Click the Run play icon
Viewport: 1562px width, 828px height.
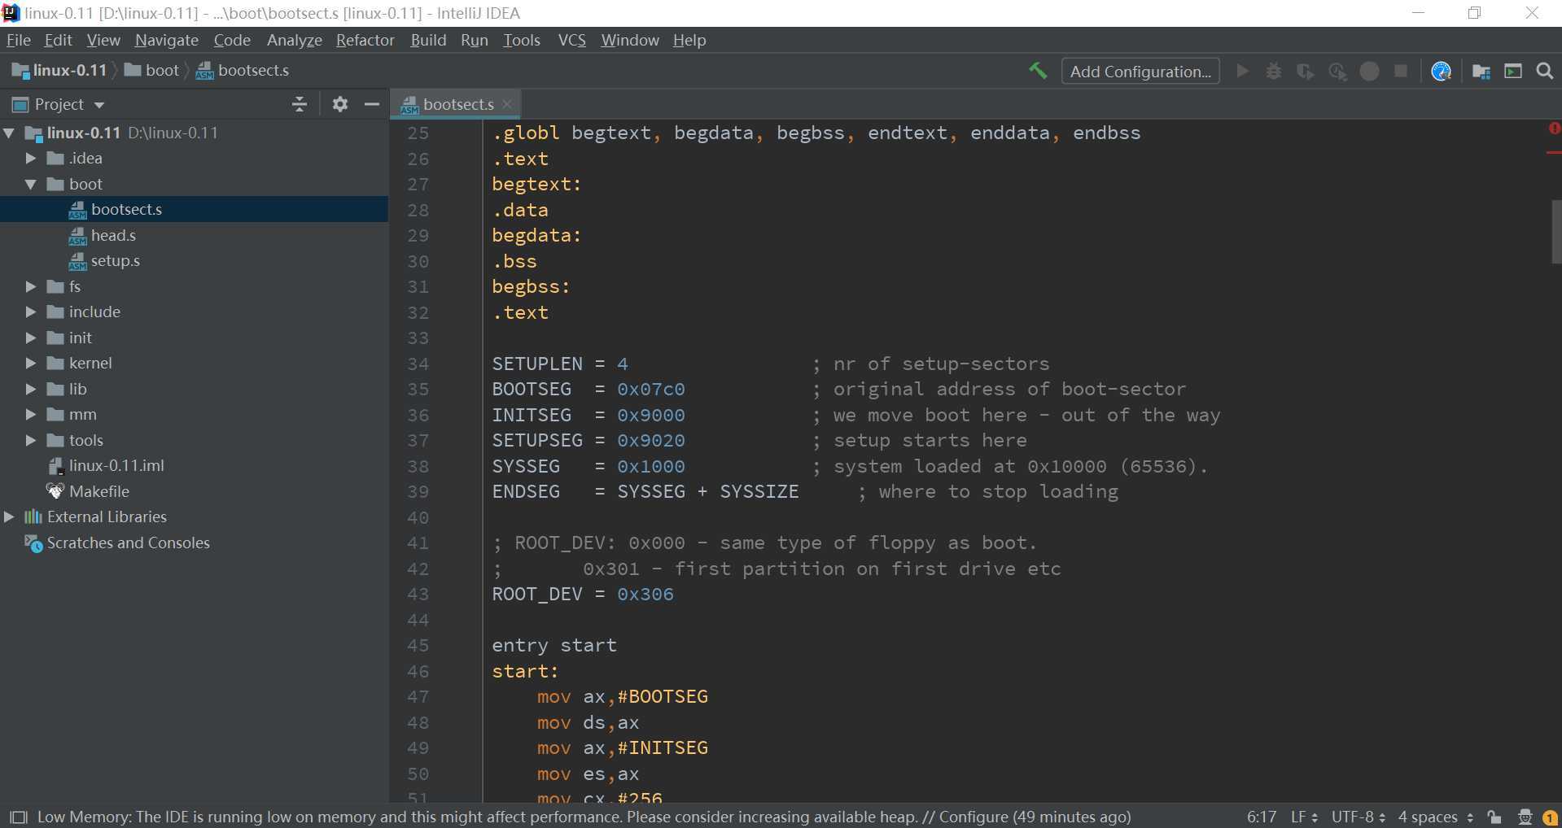tap(1242, 72)
